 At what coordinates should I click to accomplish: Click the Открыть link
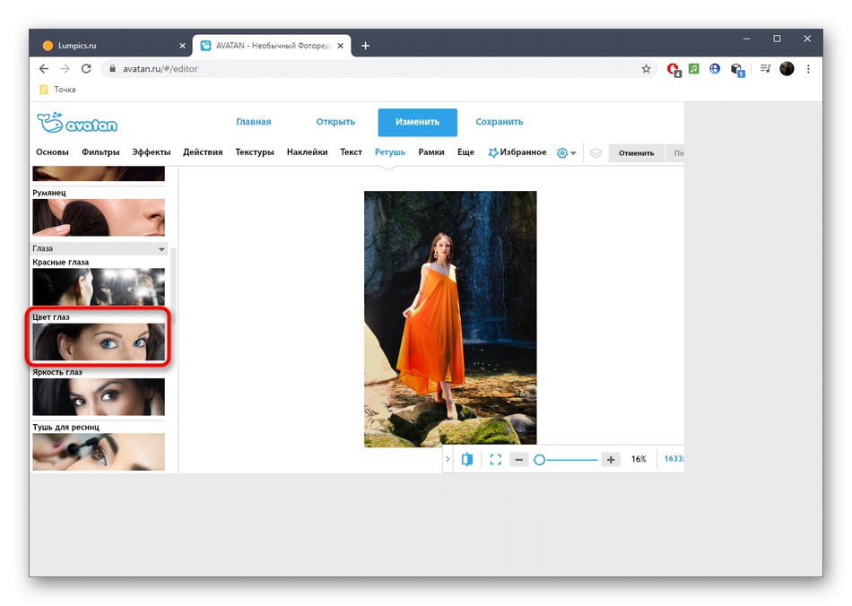point(335,122)
